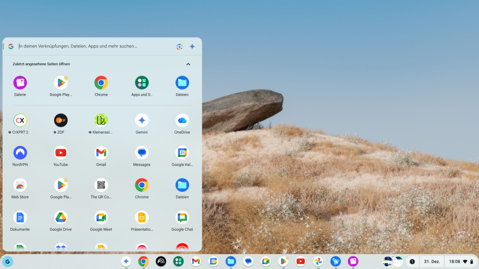
Task: Open the Dateien app from the shelf
Action: click(x=231, y=261)
